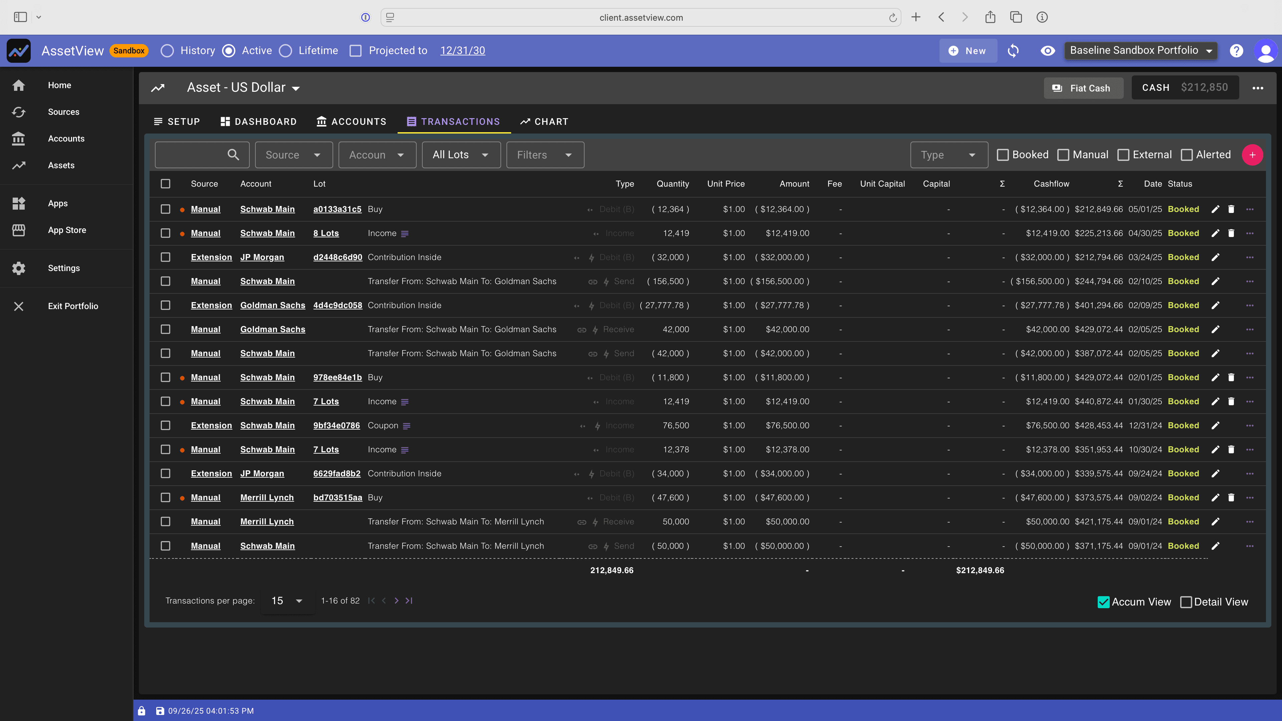Click the sync refresh icon in the header

[1013, 50]
